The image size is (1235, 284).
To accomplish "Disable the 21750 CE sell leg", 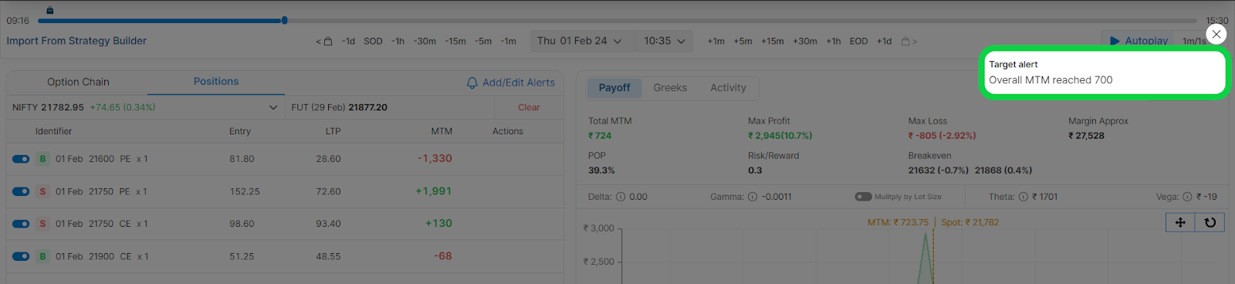I will pyautogui.click(x=21, y=224).
